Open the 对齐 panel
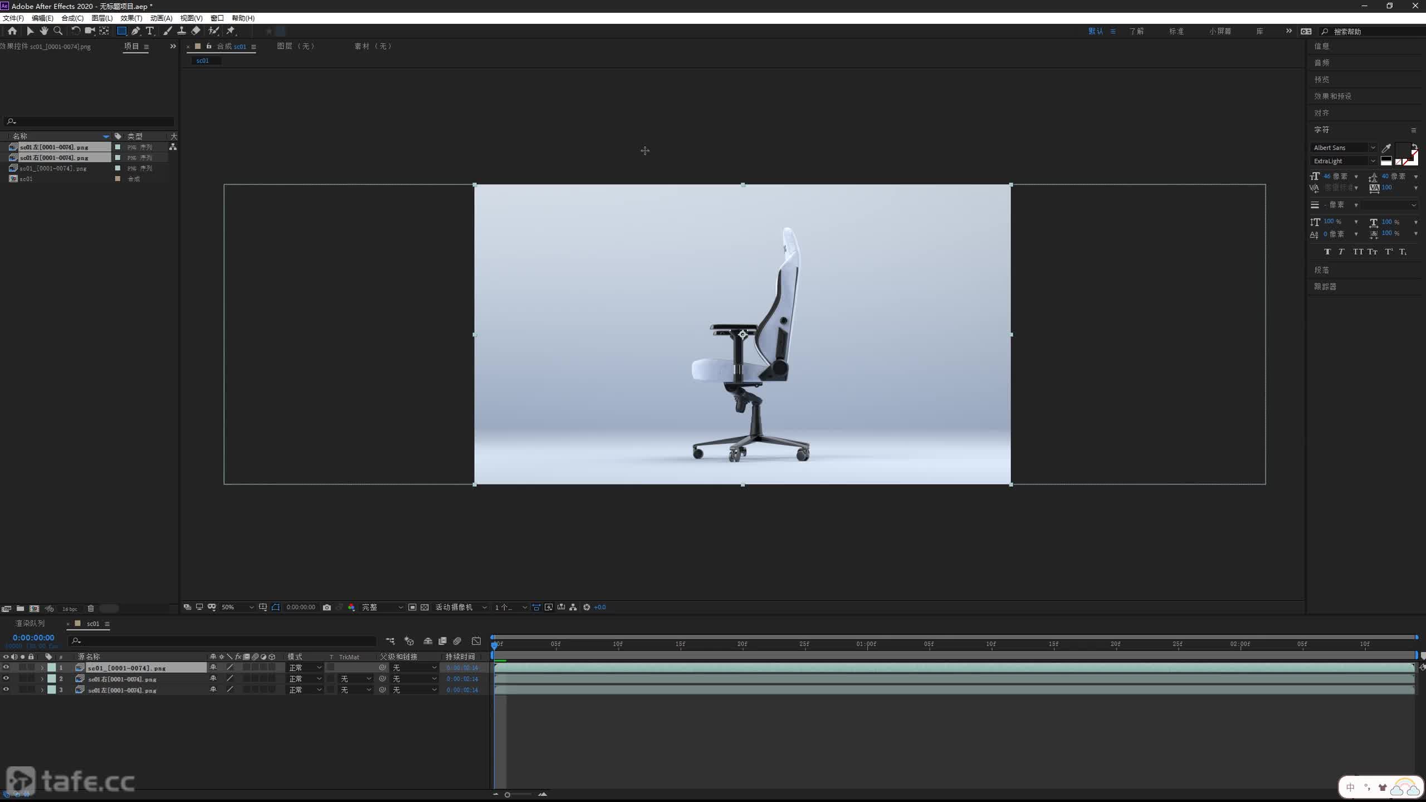1426x802 pixels. pyautogui.click(x=1322, y=113)
